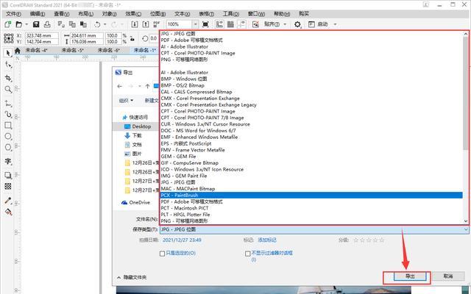Open the Options gear icon
Screen dimensions: 471x294
(x=297, y=24)
